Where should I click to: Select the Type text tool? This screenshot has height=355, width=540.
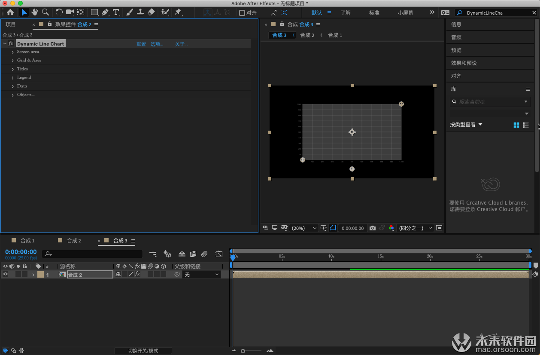point(116,12)
